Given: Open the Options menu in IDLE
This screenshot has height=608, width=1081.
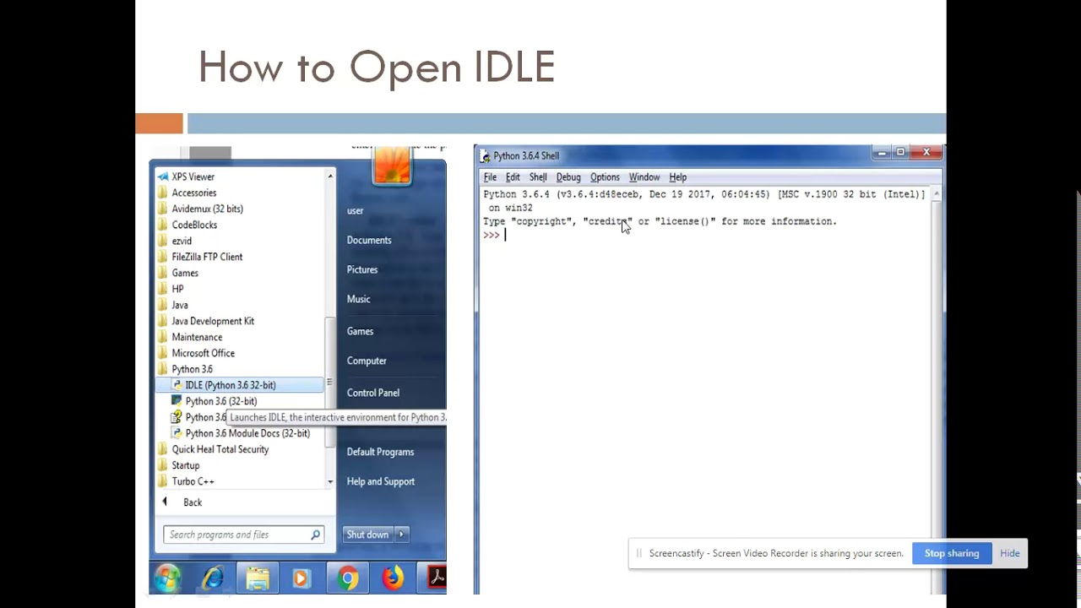Looking at the screenshot, I should [x=605, y=177].
